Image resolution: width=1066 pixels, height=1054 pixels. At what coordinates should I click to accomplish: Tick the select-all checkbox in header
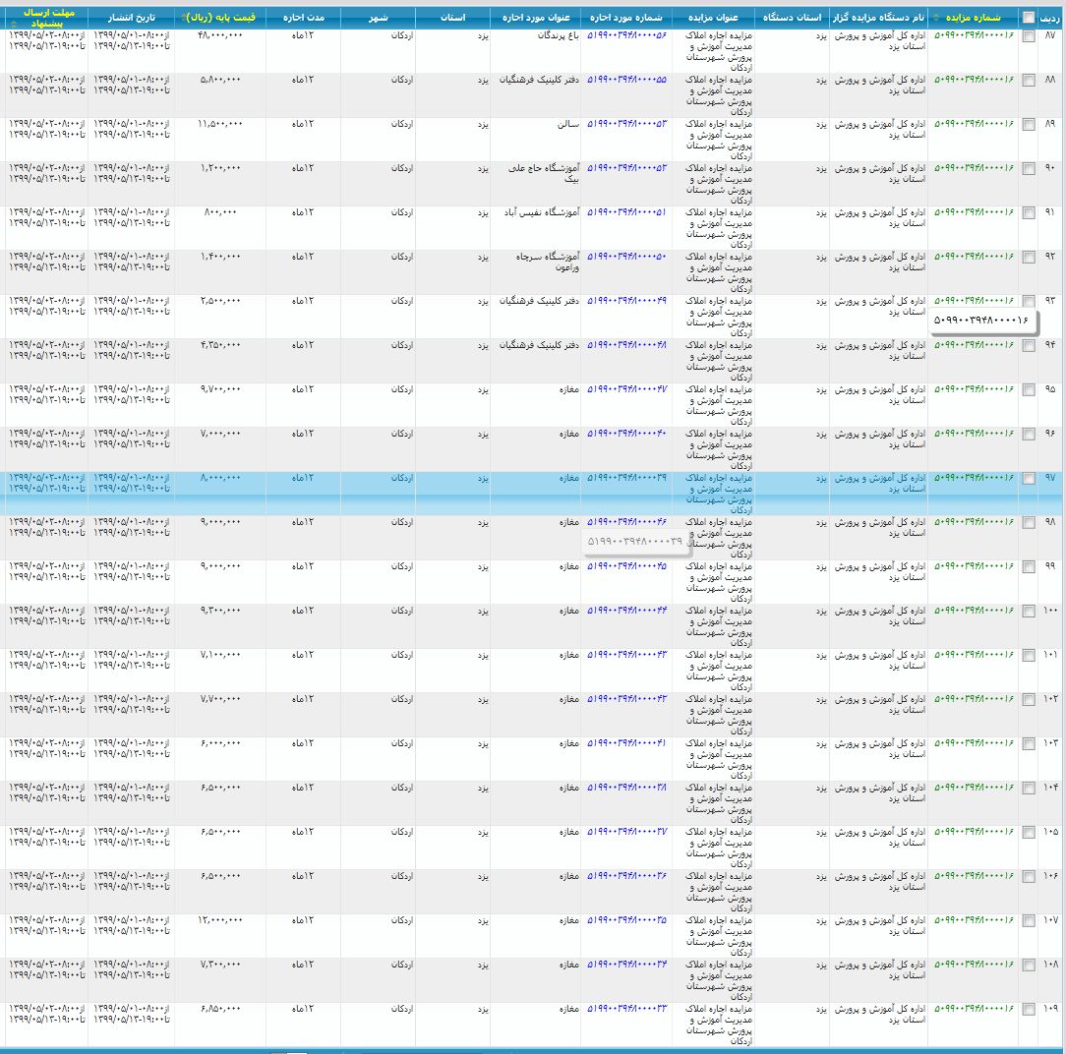click(x=1029, y=18)
